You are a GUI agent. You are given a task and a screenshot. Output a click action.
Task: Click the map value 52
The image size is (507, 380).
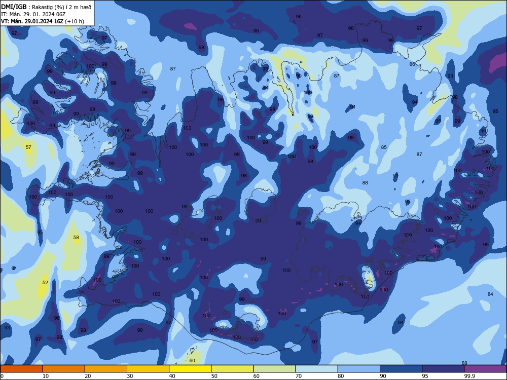(x=45, y=282)
